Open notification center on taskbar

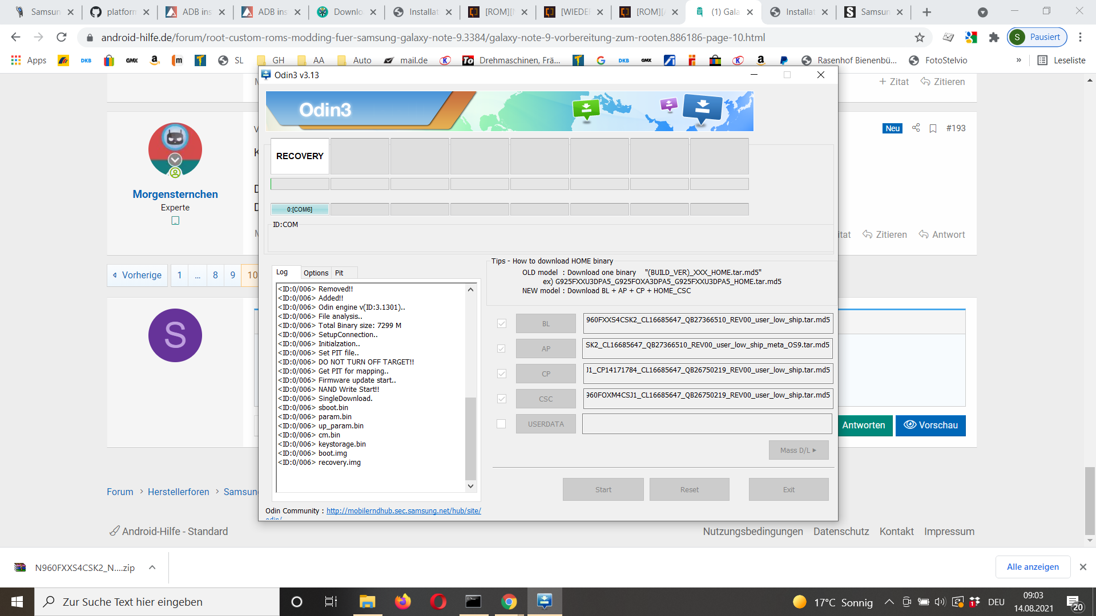click(1075, 603)
